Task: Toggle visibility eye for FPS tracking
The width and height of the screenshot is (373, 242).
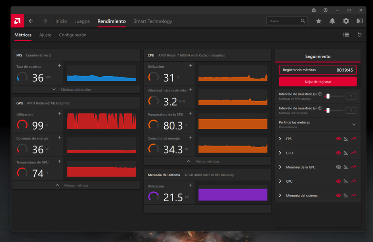Action: (339, 139)
